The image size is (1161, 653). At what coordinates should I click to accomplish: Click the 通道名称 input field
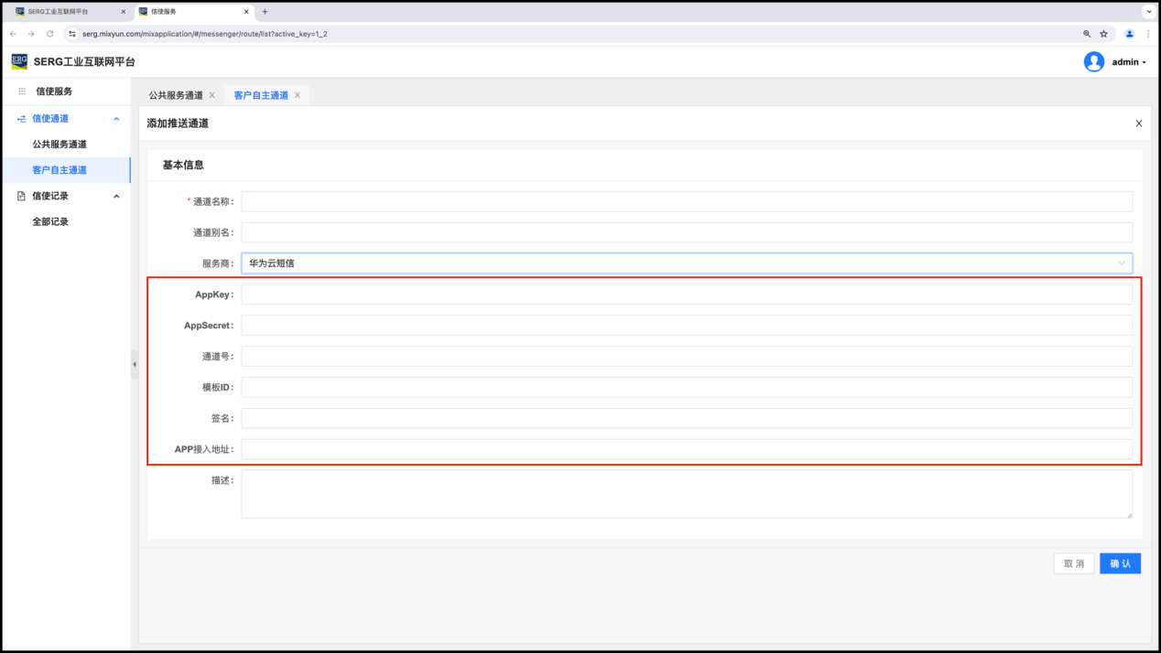(686, 201)
